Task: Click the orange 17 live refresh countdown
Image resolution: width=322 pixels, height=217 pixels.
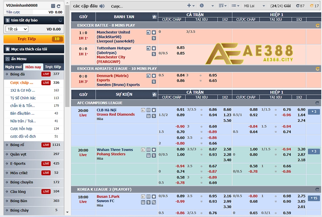Action: point(315,6)
